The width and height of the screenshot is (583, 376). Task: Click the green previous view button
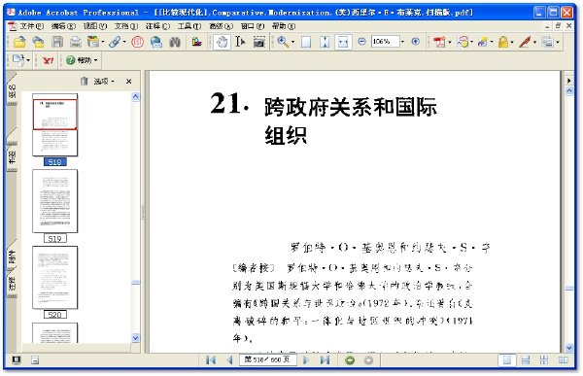pyautogui.click(x=350, y=360)
